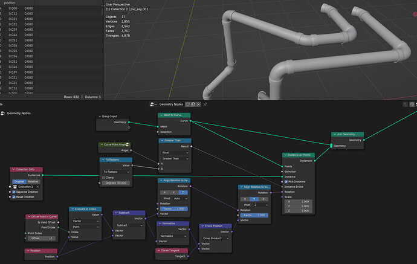Click the empty extension socket on Group Input
This screenshot has width=417, height=264.
pos(129,127)
